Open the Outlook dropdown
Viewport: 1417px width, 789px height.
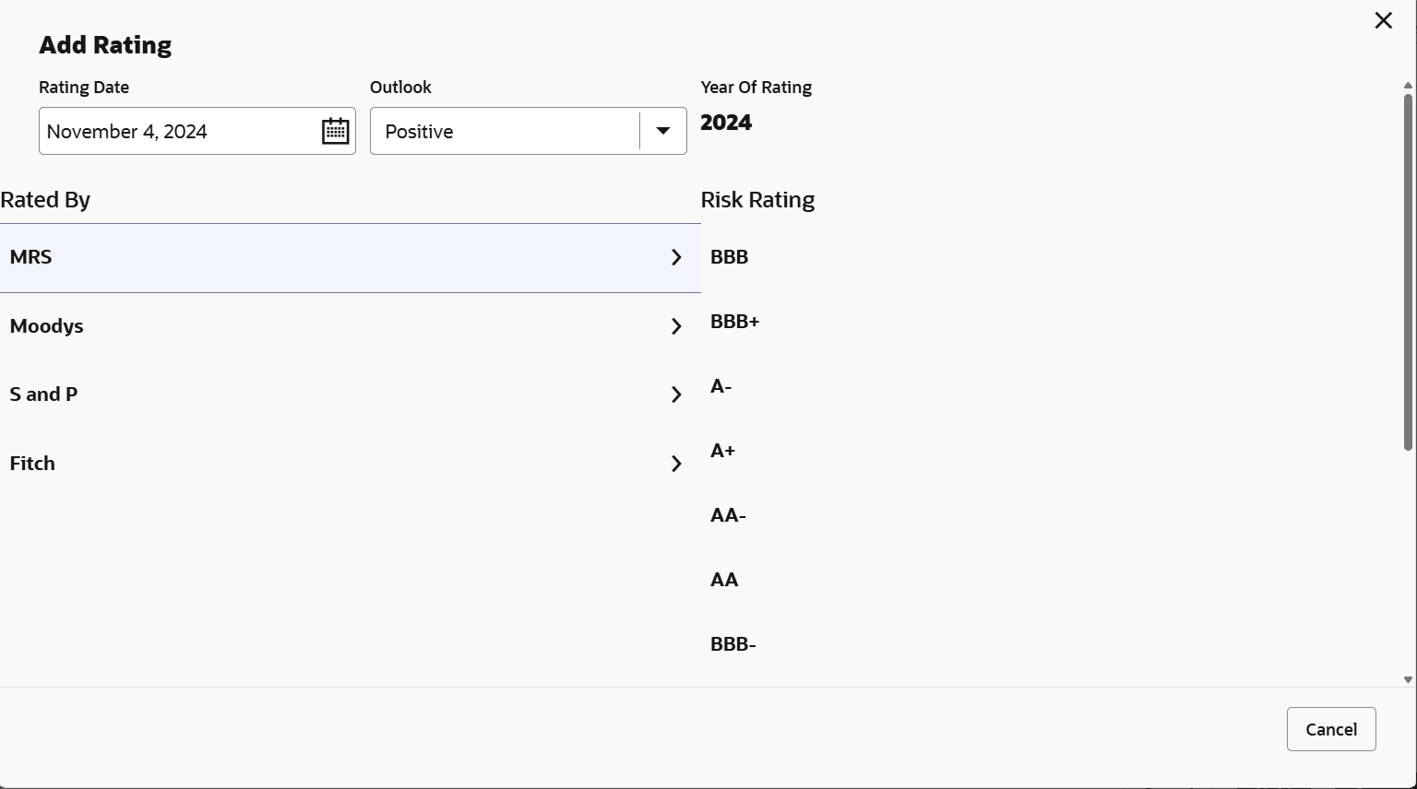pyautogui.click(x=661, y=131)
